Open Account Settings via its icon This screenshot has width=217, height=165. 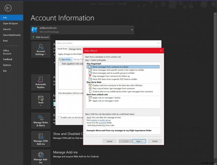coord(40,47)
